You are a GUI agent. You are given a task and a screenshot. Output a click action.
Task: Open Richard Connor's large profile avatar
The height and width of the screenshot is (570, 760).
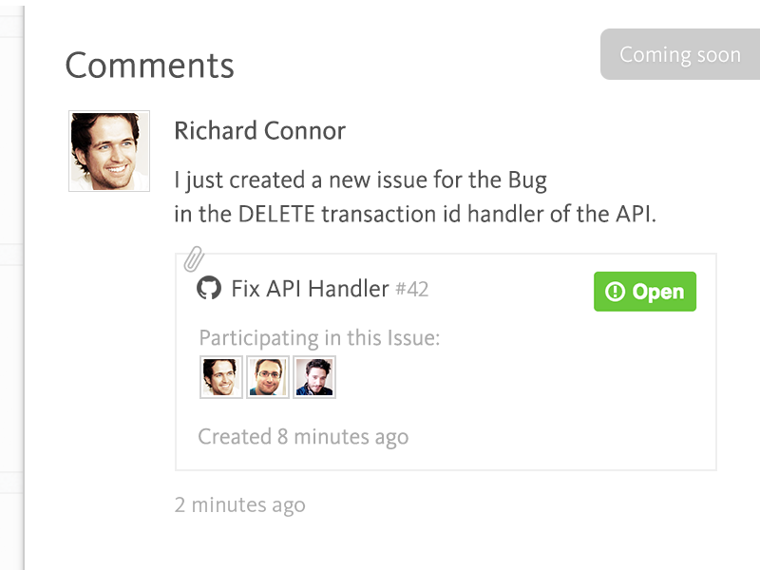click(x=109, y=151)
